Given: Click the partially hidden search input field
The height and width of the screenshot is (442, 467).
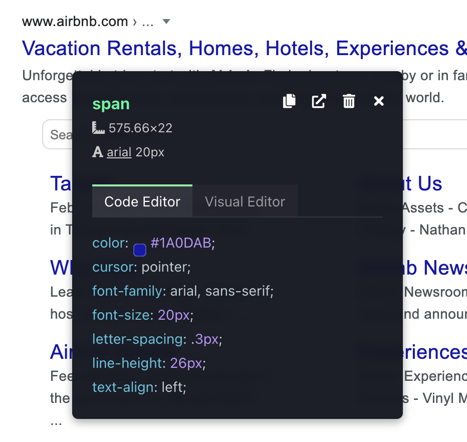Looking at the screenshot, I should point(255,134).
